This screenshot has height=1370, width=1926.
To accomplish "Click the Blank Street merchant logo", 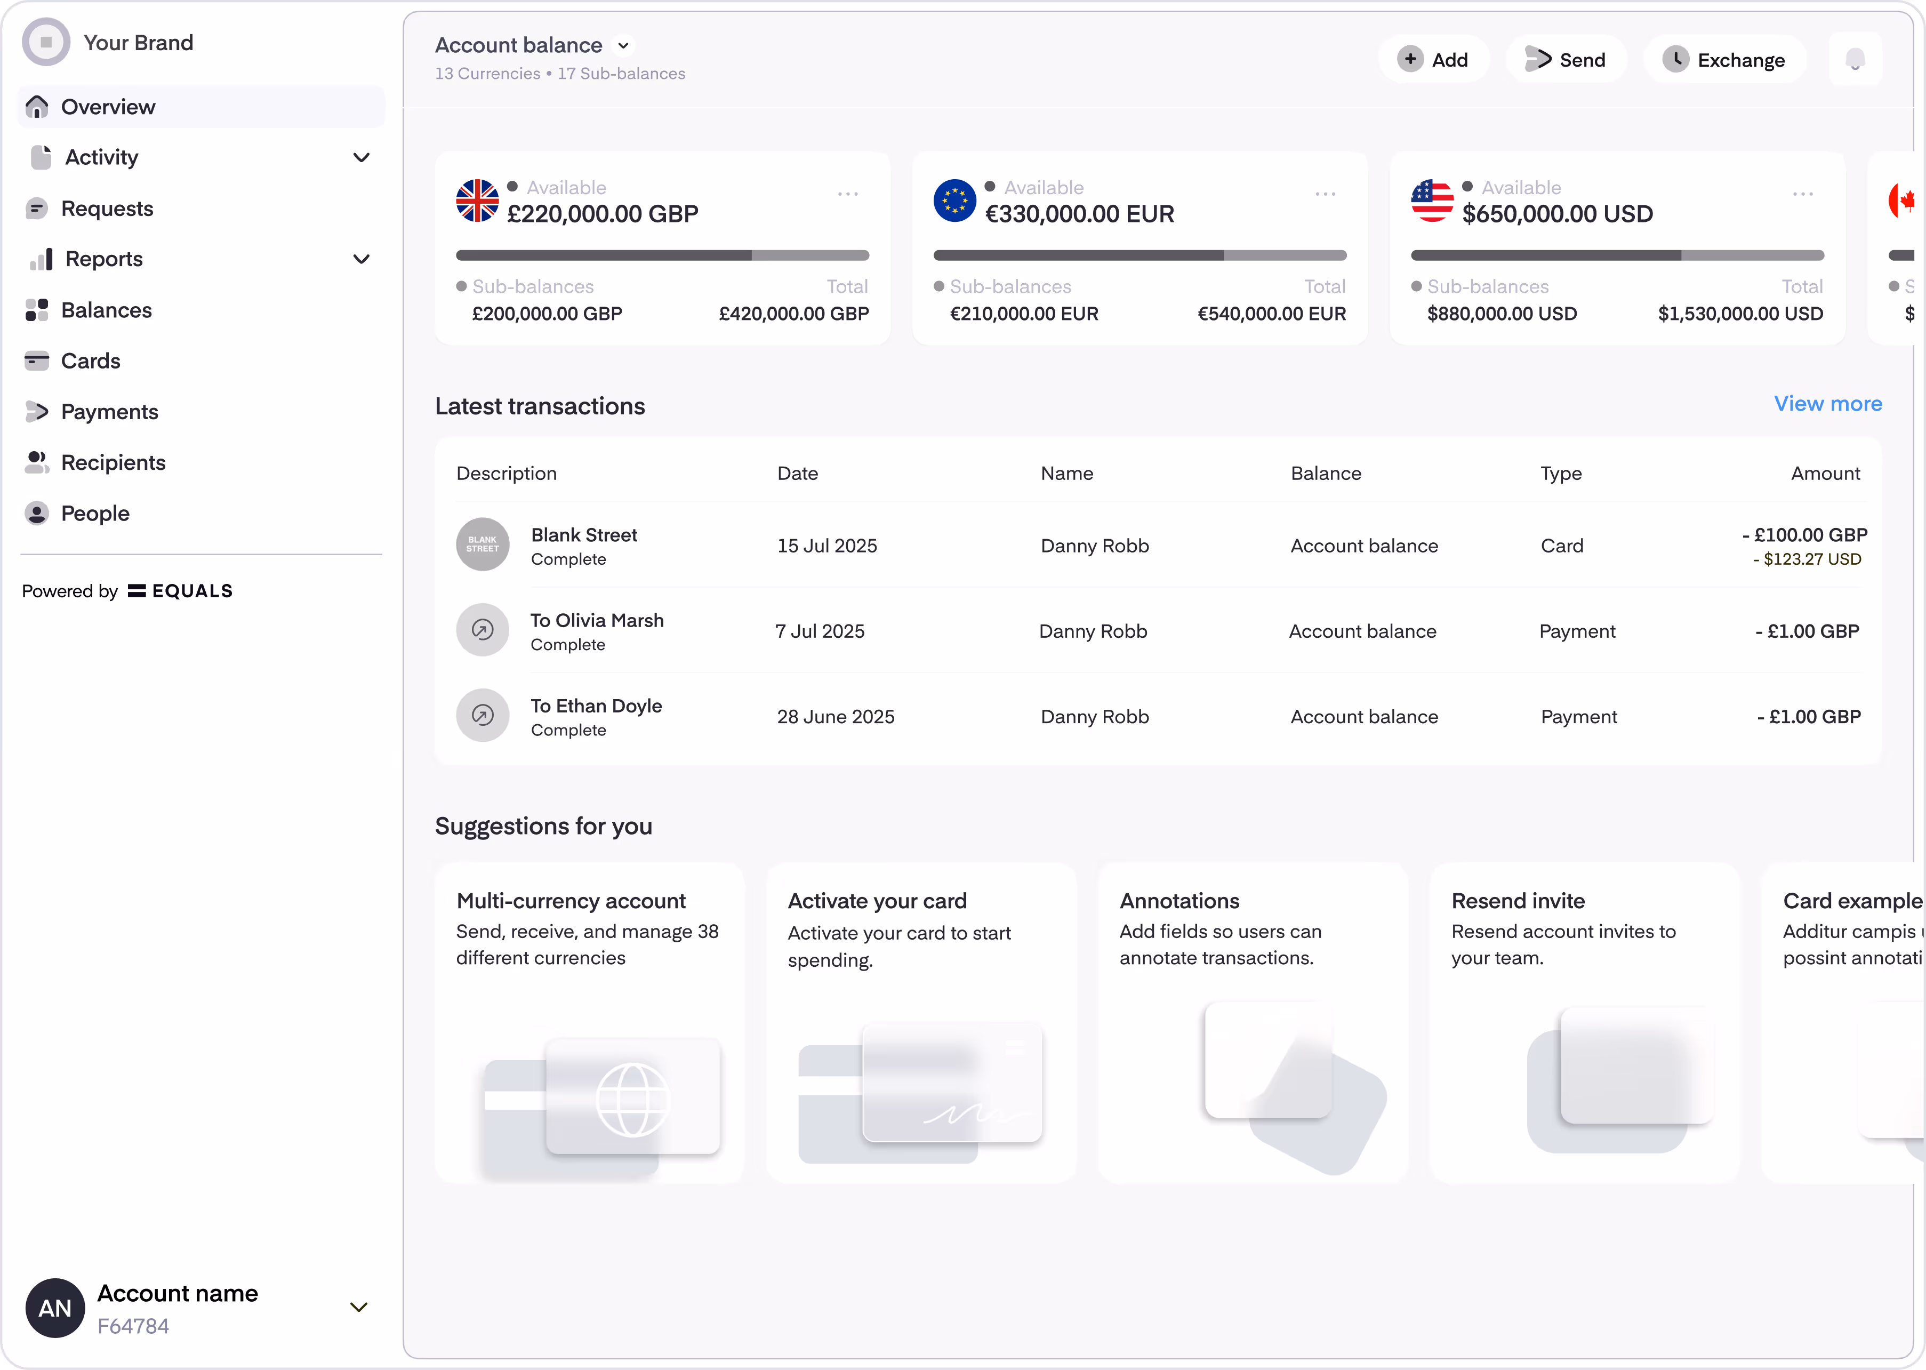I will click(483, 544).
